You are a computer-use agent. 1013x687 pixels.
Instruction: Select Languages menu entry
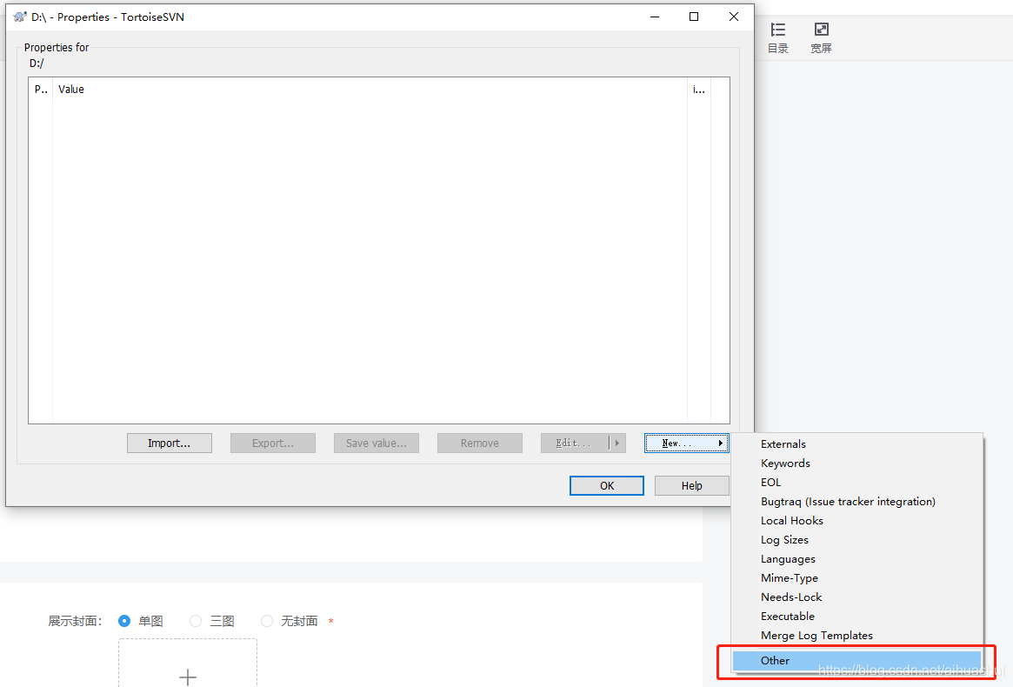857,559
